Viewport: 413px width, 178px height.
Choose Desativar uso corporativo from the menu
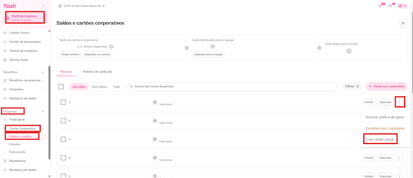[x=385, y=128]
